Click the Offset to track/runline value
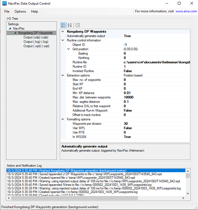This screenshot has width=198, height=210. 156,115
